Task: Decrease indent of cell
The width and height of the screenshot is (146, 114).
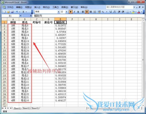Action: 119,12
